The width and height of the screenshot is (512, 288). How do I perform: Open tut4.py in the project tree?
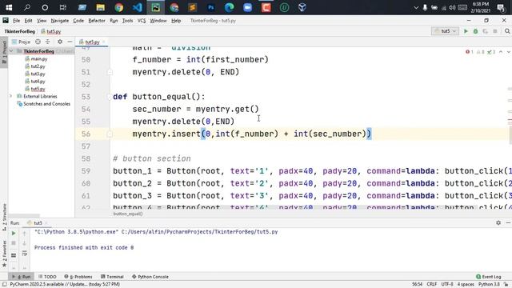(x=35, y=82)
